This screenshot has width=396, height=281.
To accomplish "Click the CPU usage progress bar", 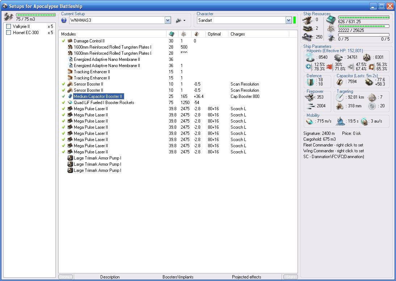I will (x=364, y=17).
